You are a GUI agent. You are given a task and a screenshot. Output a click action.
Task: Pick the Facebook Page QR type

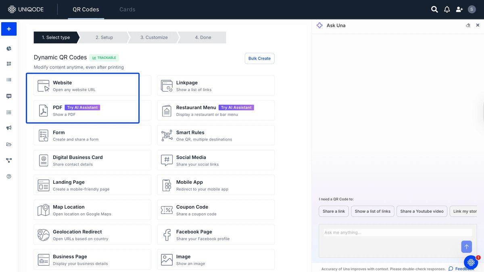(216, 235)
